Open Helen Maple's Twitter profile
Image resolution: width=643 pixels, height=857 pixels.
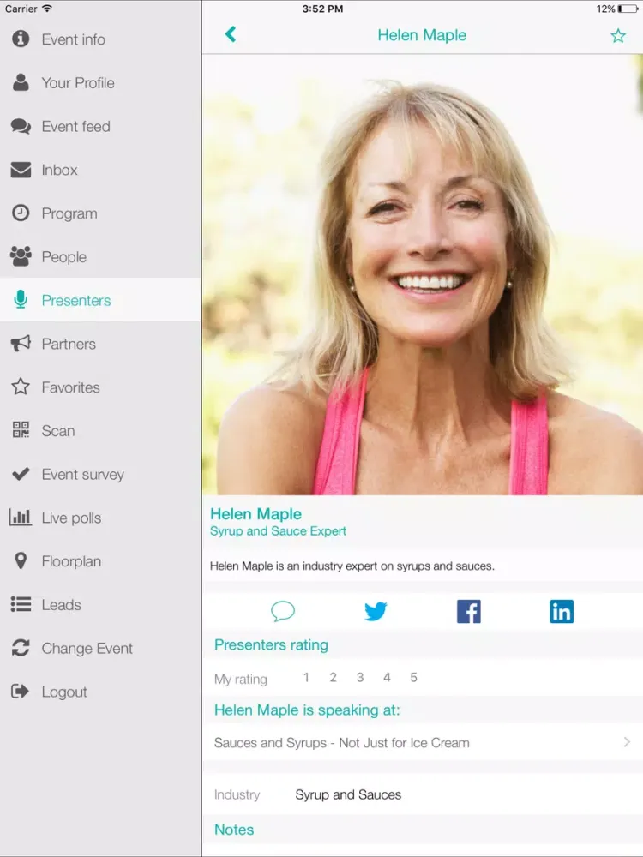coord(376,611)
